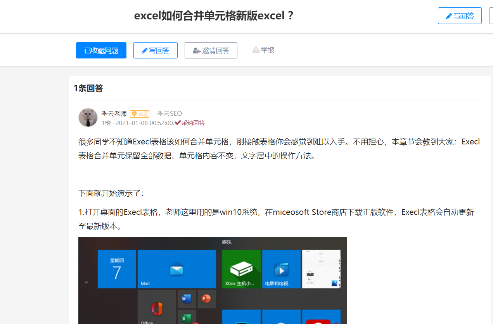Click the Word icon tile
Screen dimensions: 493x324
[x=187, y=298]
